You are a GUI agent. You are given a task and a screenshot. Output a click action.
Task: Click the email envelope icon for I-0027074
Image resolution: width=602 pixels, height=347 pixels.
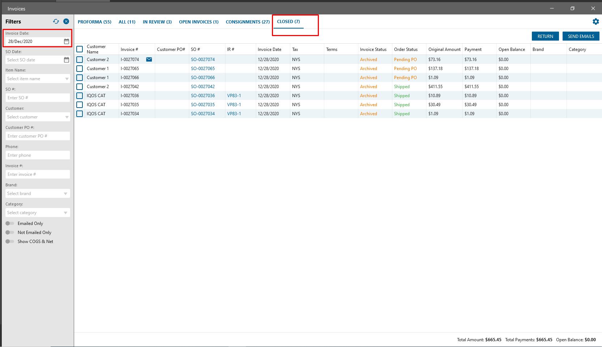click(149, 60)
